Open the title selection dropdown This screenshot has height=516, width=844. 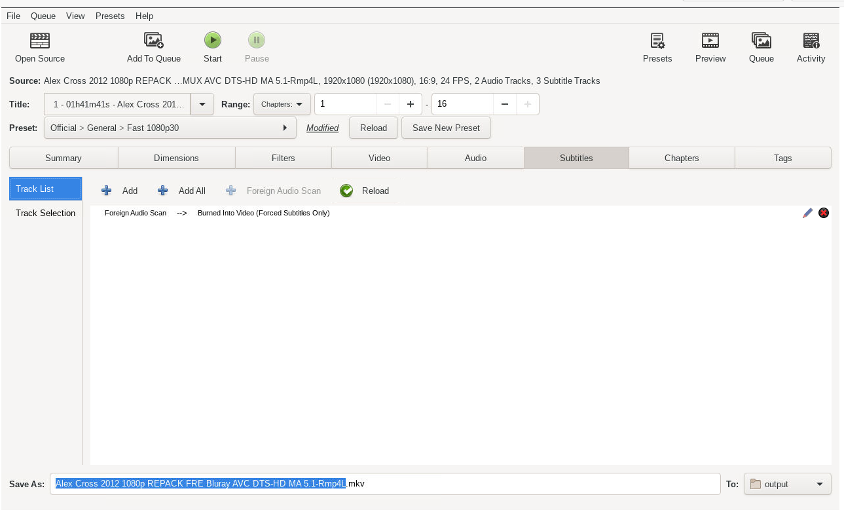202,103
